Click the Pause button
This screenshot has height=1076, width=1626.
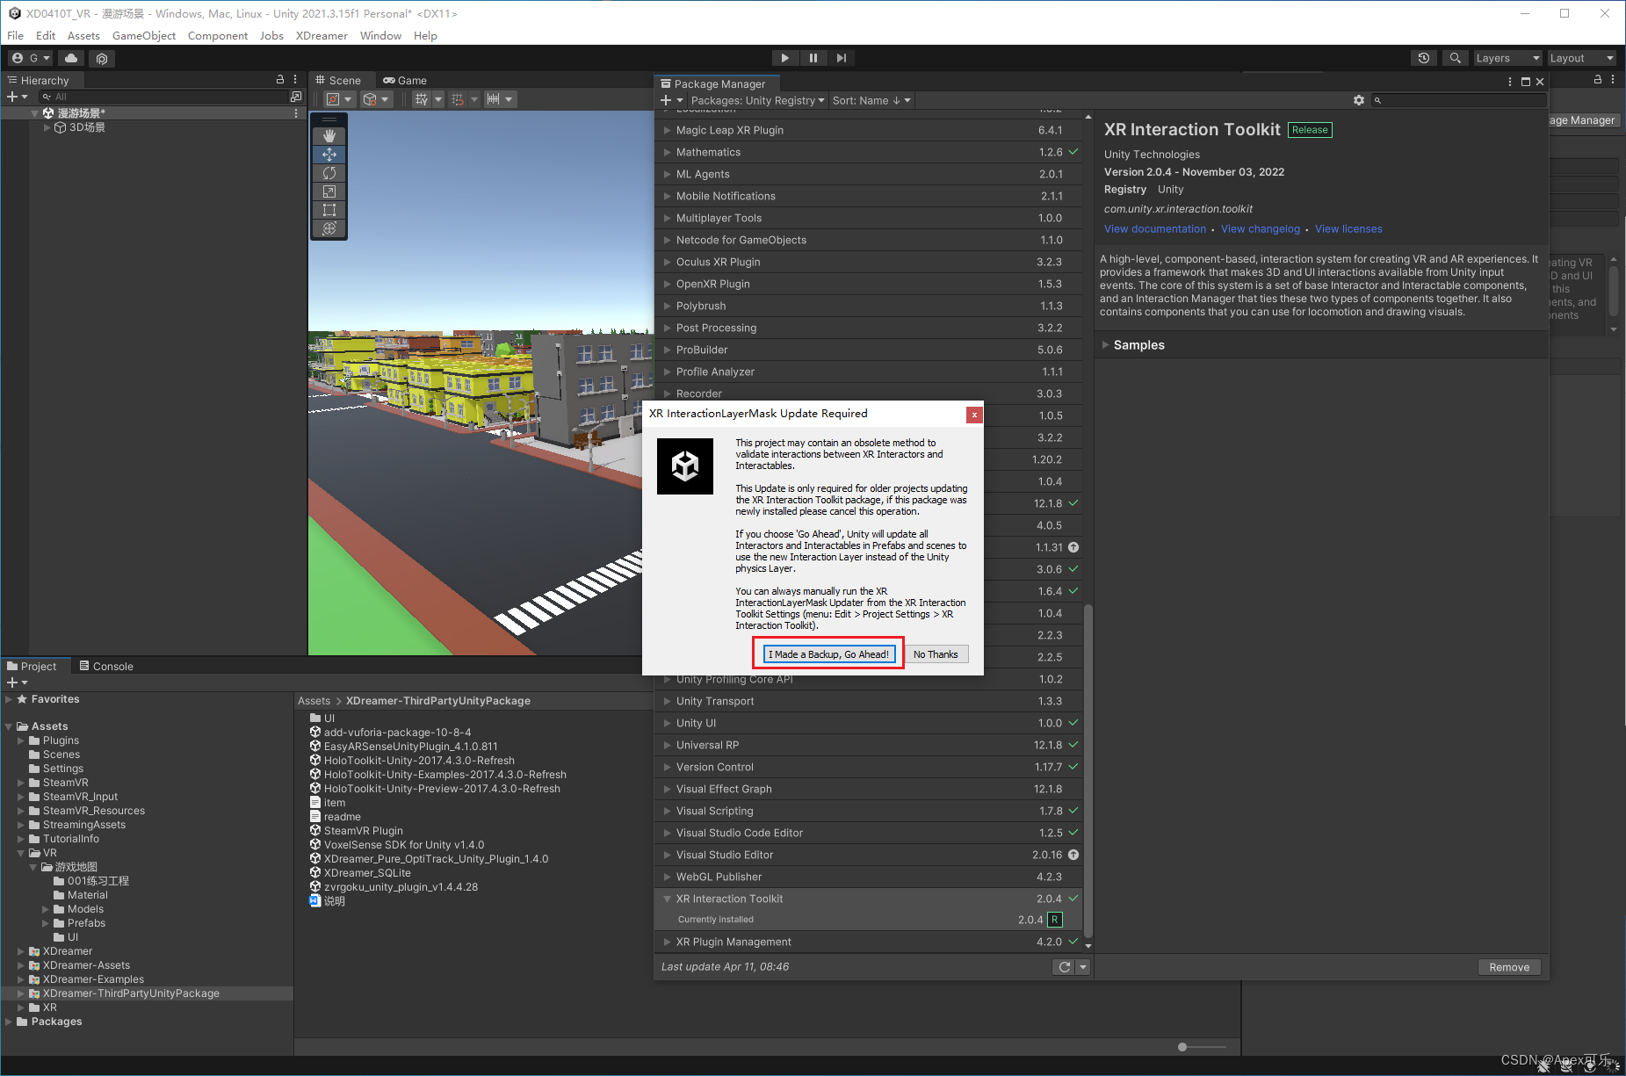pyautogui.click(x=813, y=58)
